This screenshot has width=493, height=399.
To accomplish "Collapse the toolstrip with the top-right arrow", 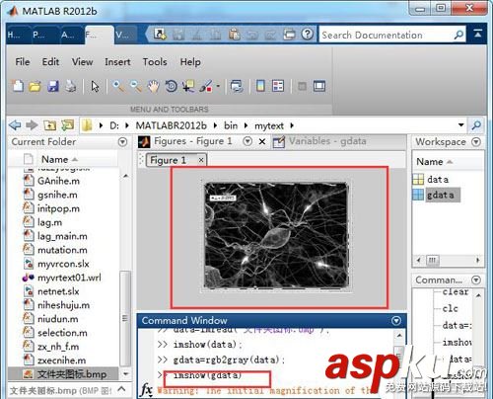I will 478,34.
